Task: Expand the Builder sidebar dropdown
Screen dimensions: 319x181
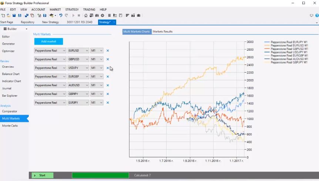Action: tap(26, 29)
